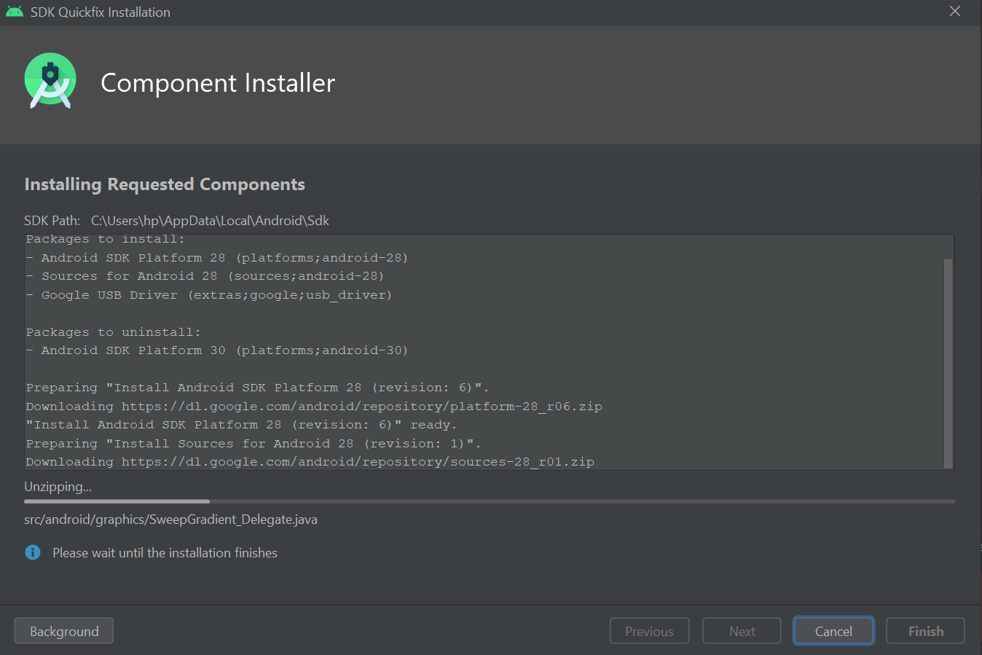Click 'Google USB Driver' log line
The height and width of the screenshot is (655, 982).
[209, 295]
